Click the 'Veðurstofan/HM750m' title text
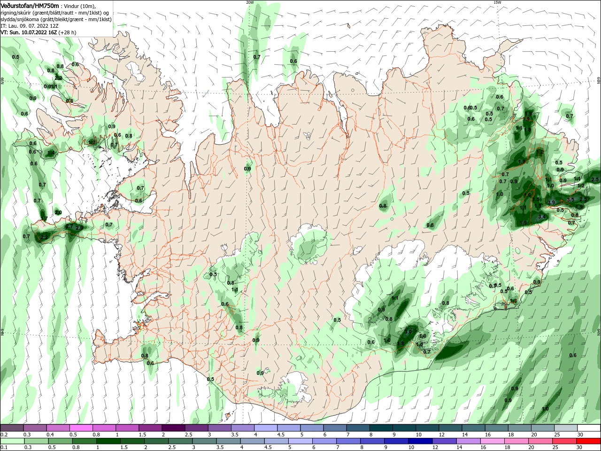 pos(30,6)
